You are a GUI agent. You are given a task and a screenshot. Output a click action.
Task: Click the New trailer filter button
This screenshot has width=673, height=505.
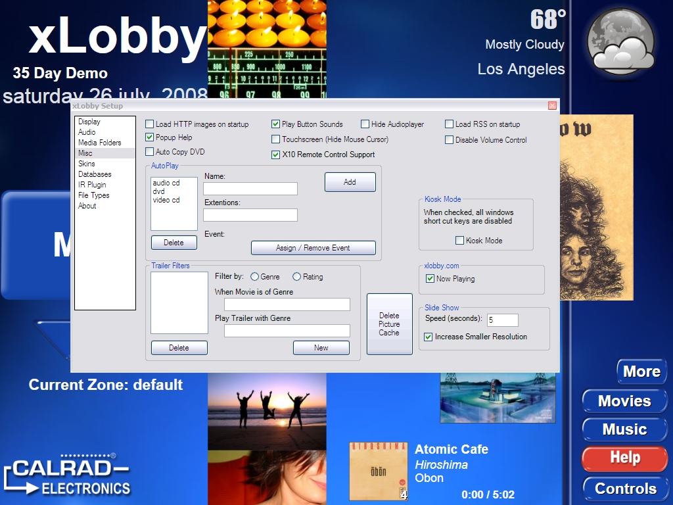(x=321, y=348)
